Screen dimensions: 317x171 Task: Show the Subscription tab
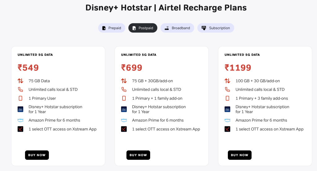coord(216,28)
